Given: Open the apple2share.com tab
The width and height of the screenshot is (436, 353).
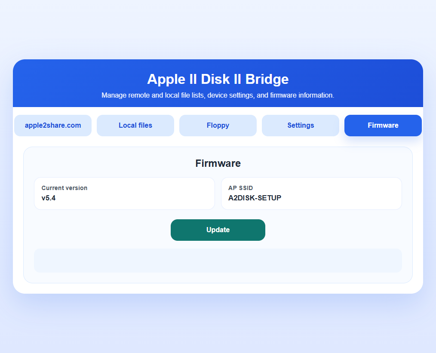Looking at the screenshot, I should coord(53,126).
